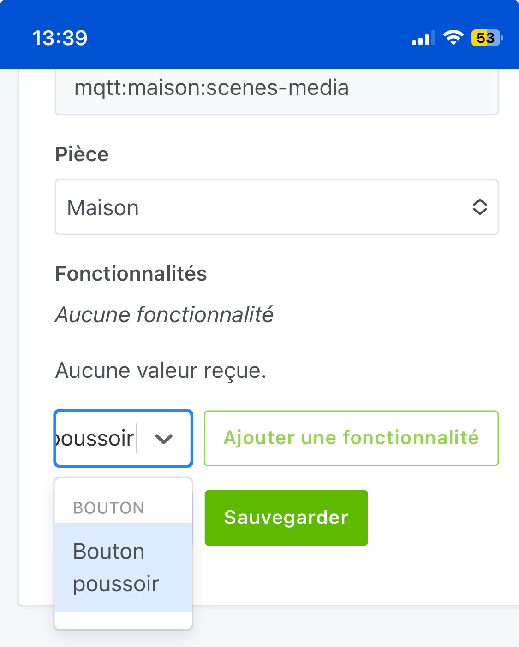
Task: Click the BOUTON group header
Action: pos(109,507)
